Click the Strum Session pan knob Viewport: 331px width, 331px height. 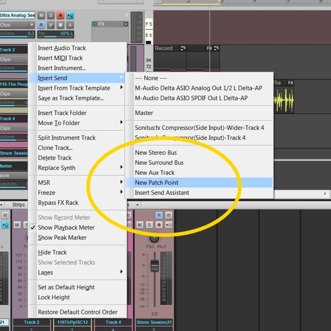coord(154,238)
